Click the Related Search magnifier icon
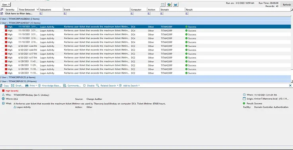This screenshot has height=150, width=293. click(x=98, y=85)
